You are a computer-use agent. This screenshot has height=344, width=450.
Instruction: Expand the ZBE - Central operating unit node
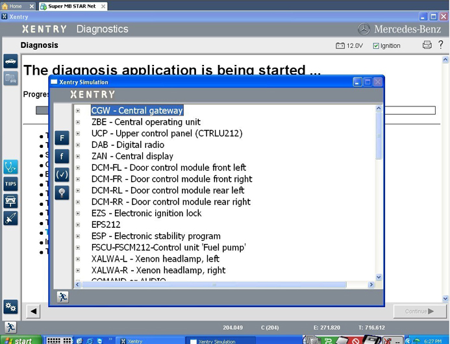[x=78, y=122]
